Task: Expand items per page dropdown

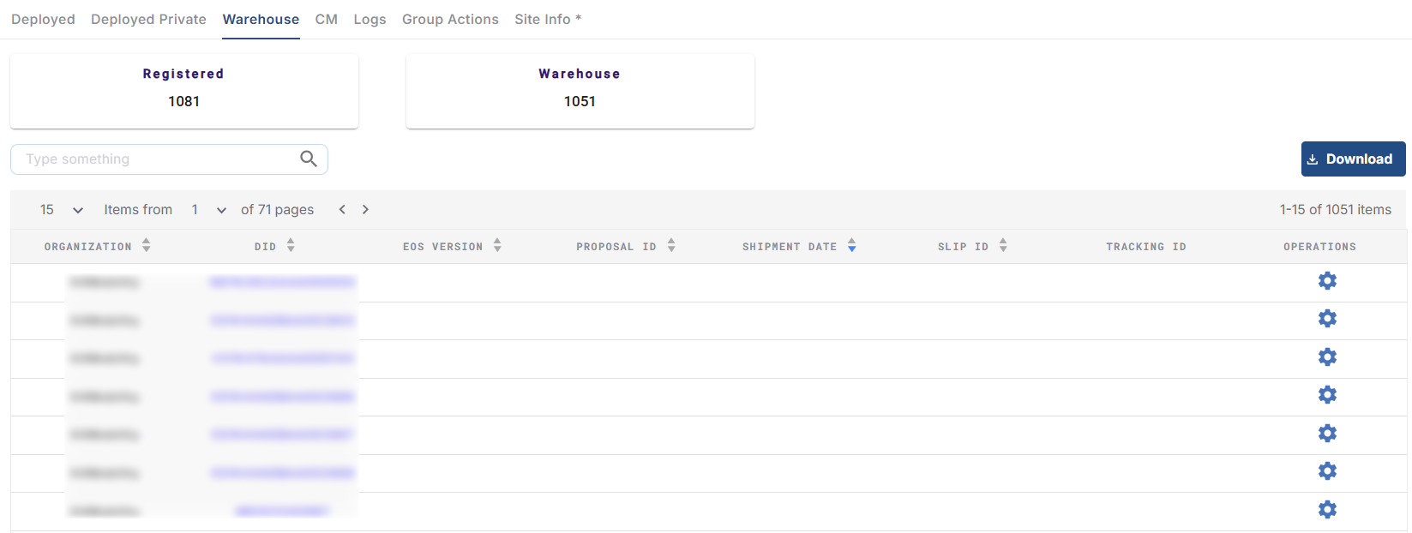Action: [77, 210]
